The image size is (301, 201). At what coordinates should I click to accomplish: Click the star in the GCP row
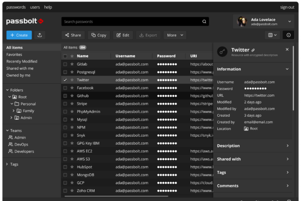coord(72,182)
